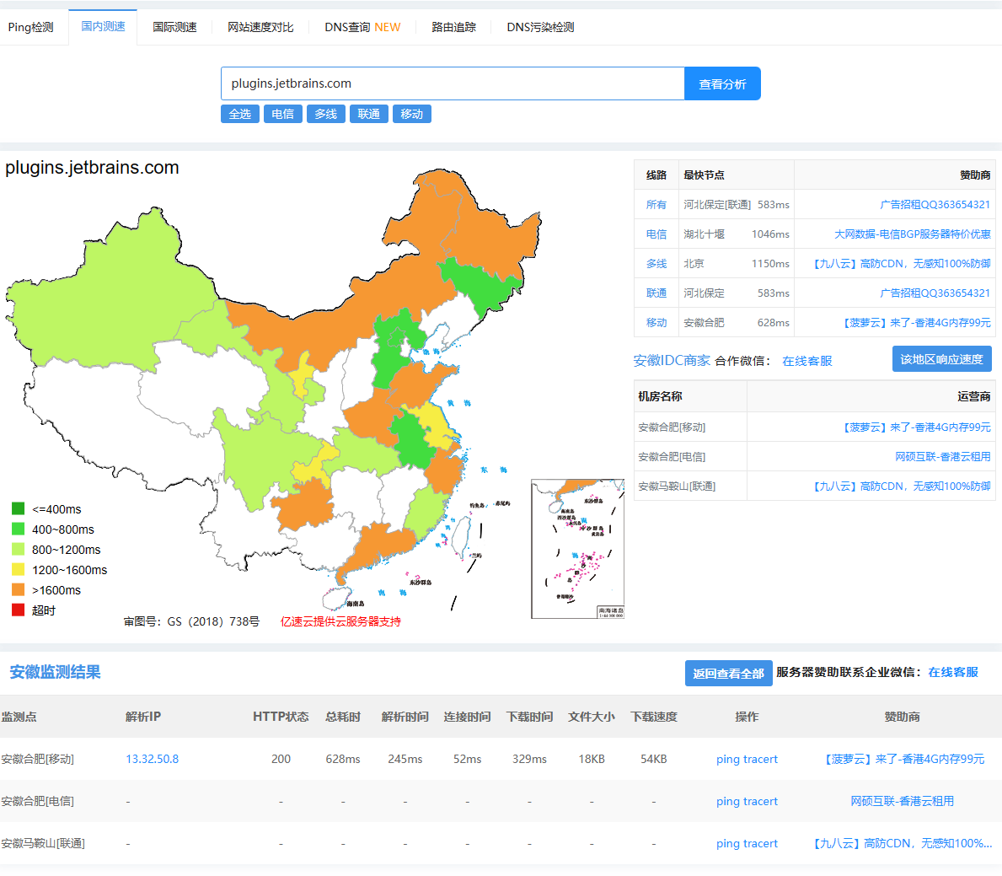Toggle the 多线 filter button
1002x876 pixels.
coord(326,114)
